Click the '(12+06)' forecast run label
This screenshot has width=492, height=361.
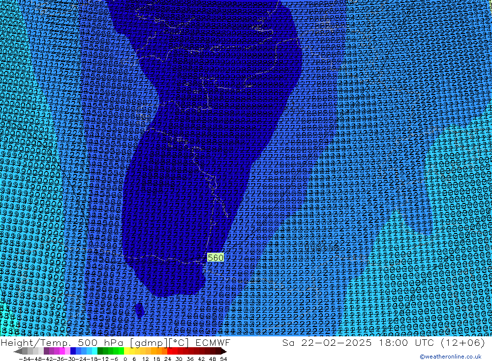click(463, 343)
